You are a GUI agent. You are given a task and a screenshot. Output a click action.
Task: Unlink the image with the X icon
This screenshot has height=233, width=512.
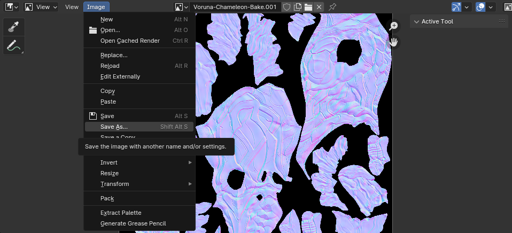(x=319, y=7)
